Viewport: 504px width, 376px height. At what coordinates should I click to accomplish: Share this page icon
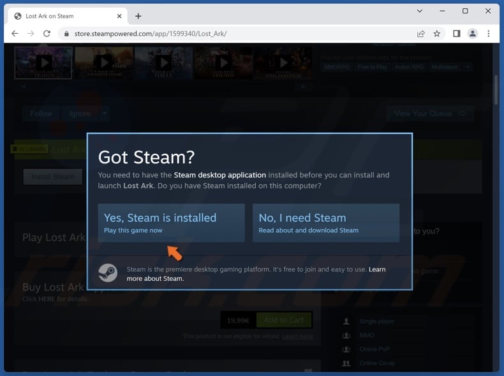point(421,33)
